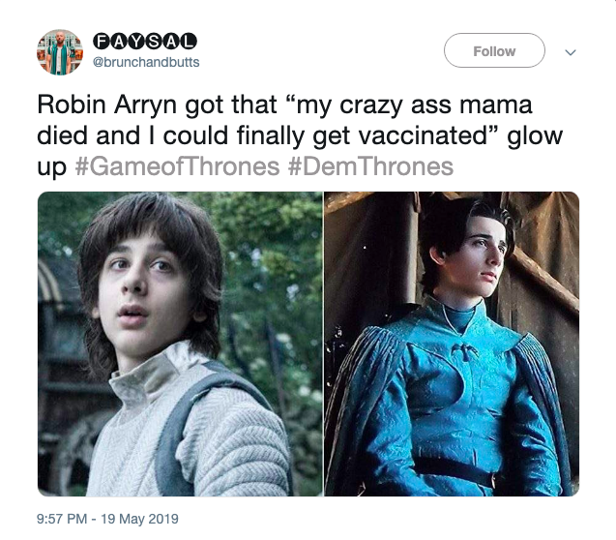Click the letter L in the FAYSAL name

tap(189, 42)
